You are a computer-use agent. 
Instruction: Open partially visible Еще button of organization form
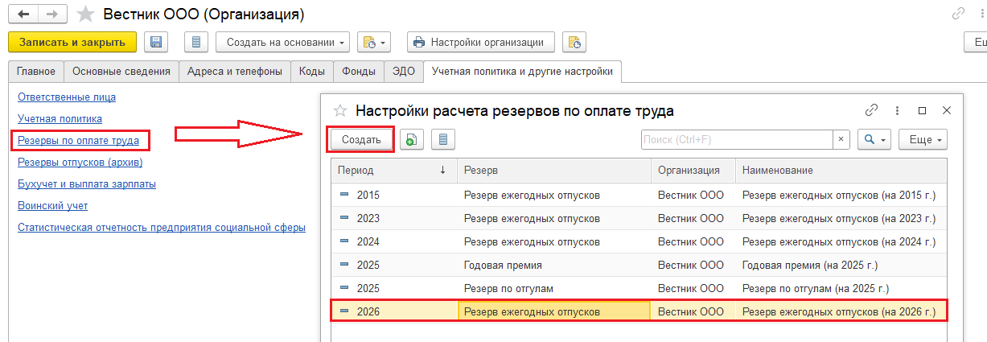[976, 42]
